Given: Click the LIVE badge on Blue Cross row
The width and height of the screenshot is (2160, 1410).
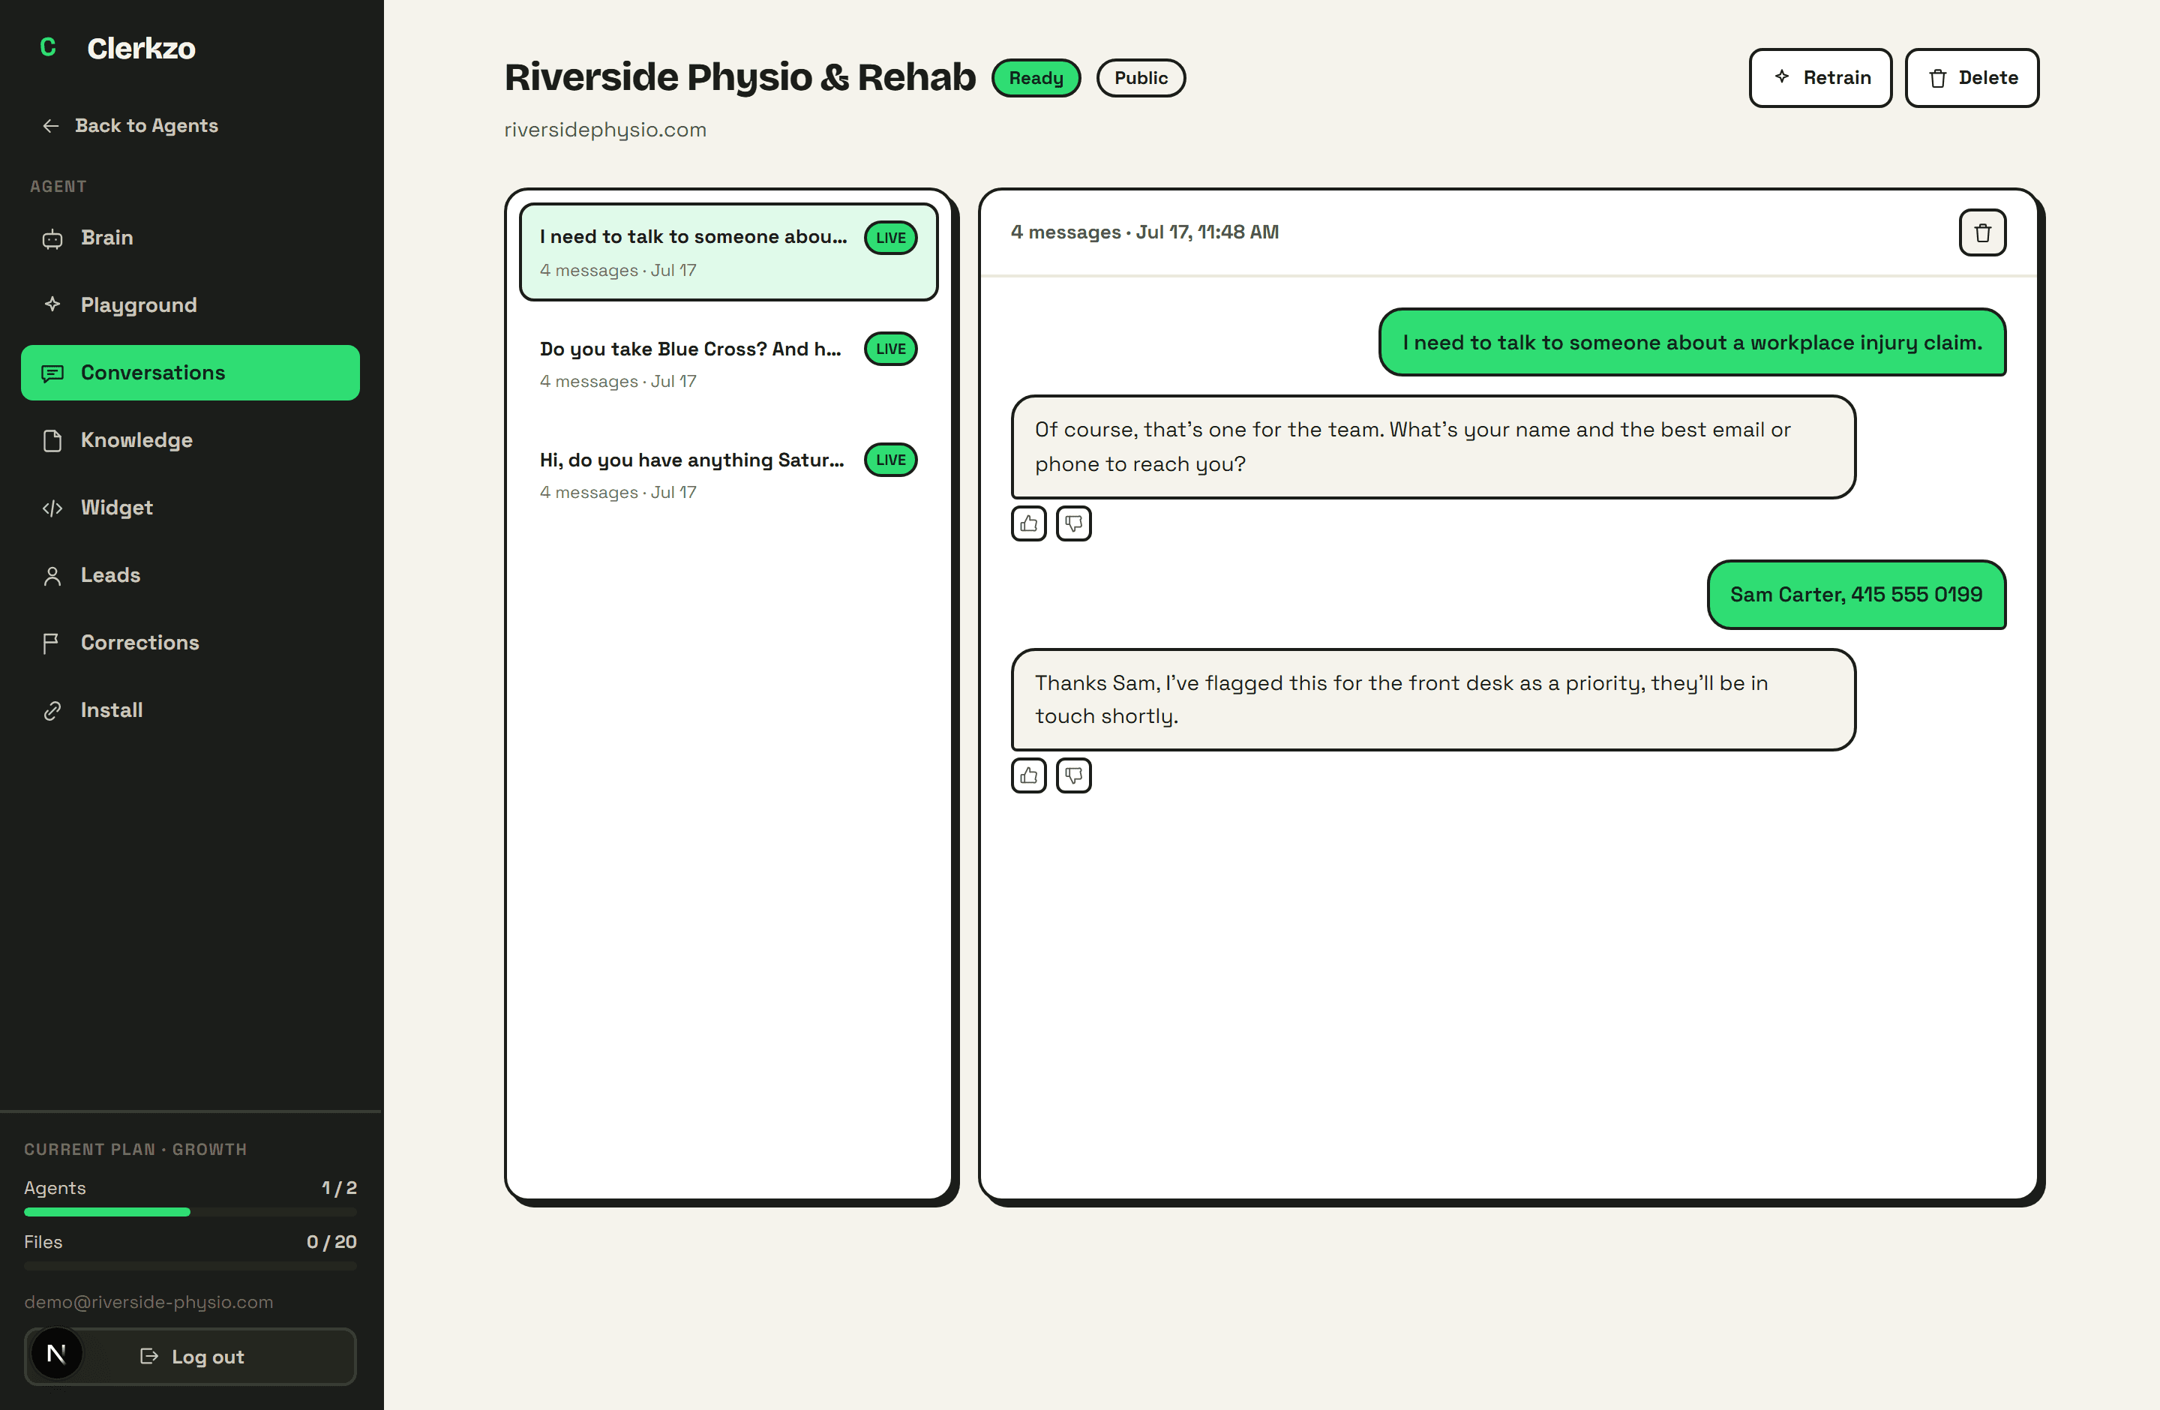Looking at the screenshot, I should tap(890, 349).
